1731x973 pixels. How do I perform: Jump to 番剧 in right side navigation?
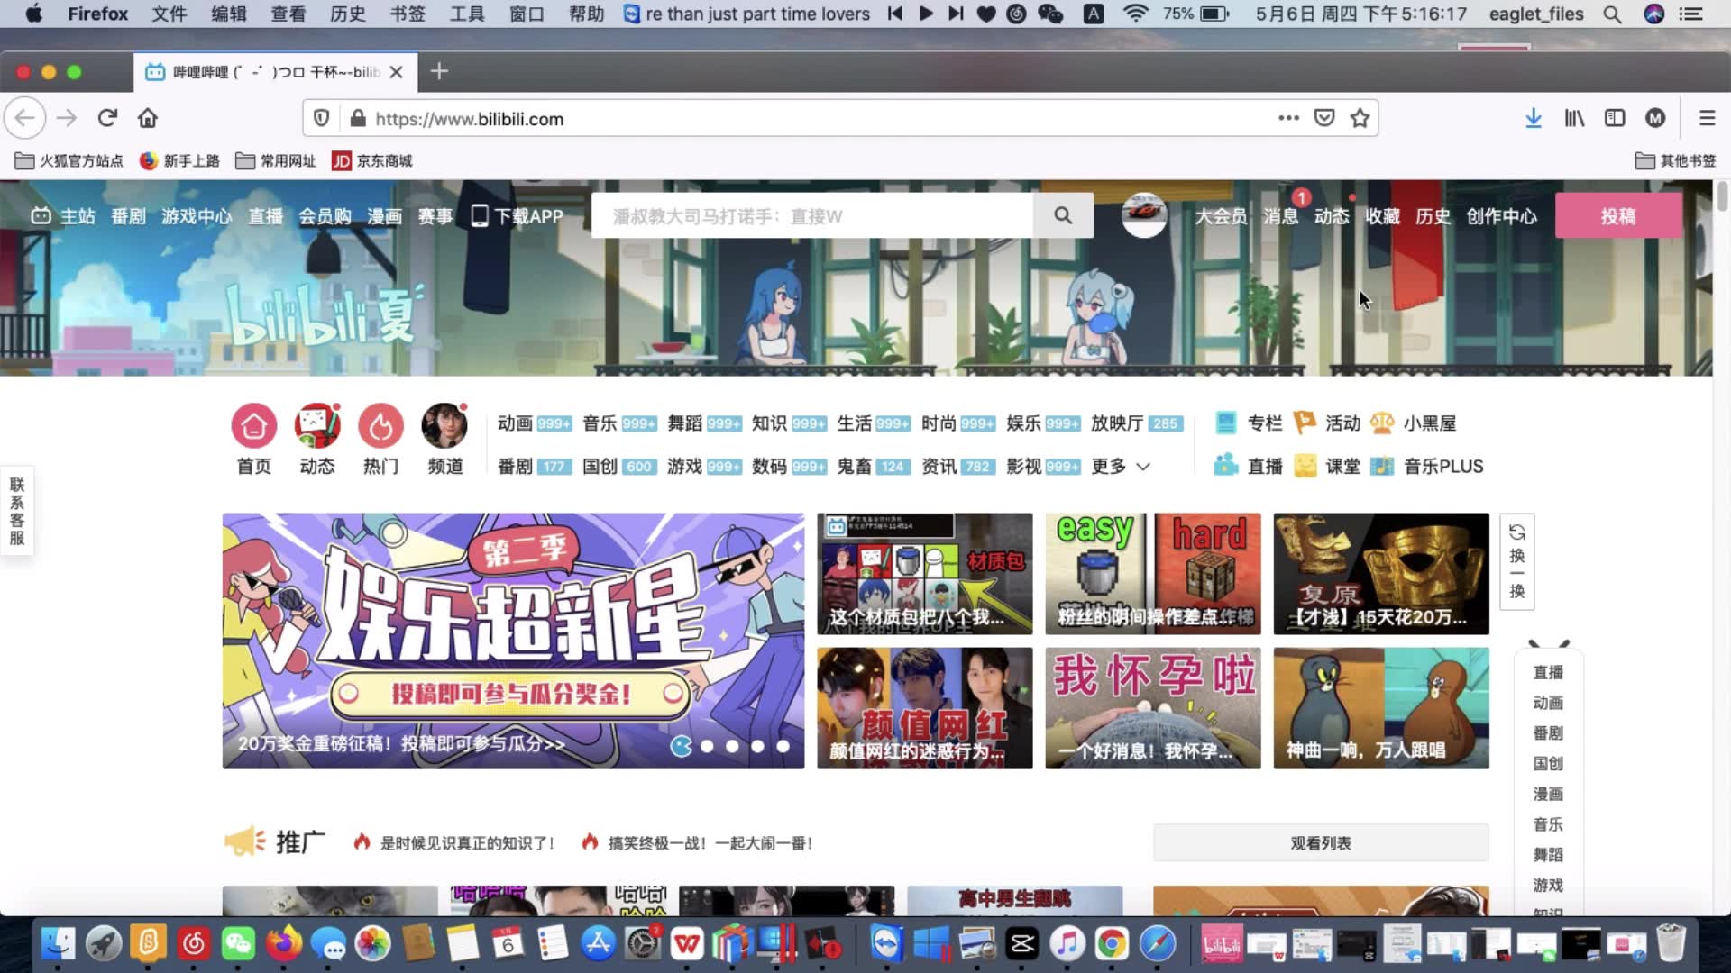point(1548,733)
